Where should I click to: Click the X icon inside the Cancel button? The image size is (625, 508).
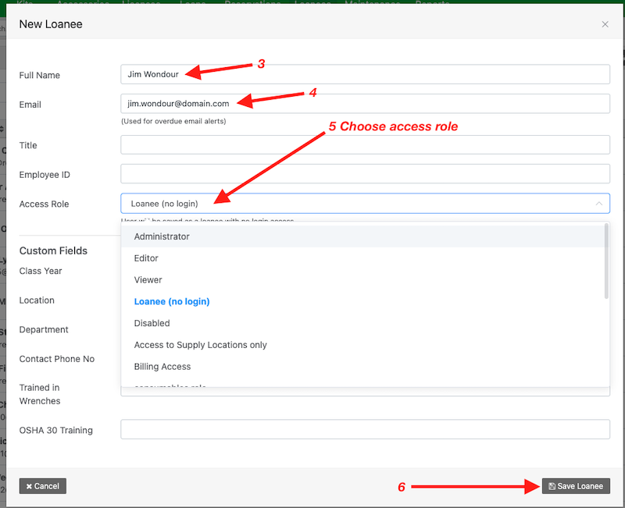31,485
